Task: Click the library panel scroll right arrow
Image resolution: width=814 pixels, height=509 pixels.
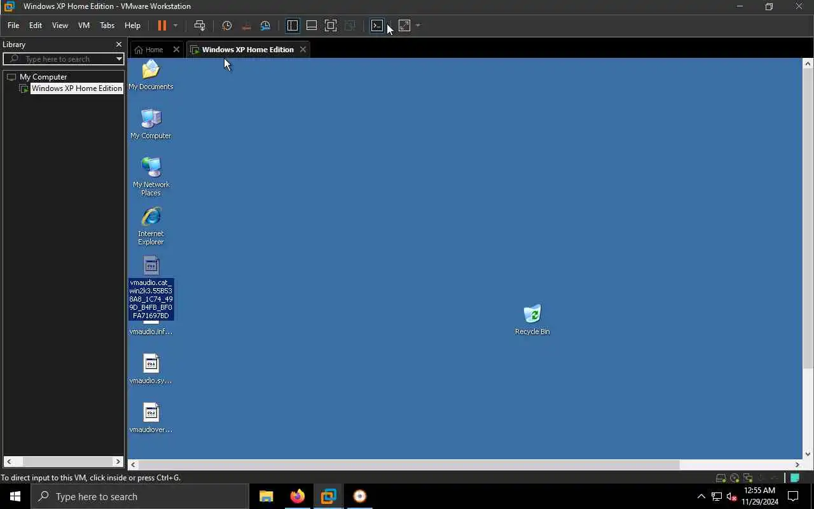Action: click(x=118, y=461)
